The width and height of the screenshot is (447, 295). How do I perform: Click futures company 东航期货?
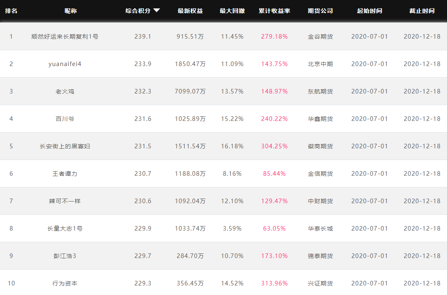[321, 91]
